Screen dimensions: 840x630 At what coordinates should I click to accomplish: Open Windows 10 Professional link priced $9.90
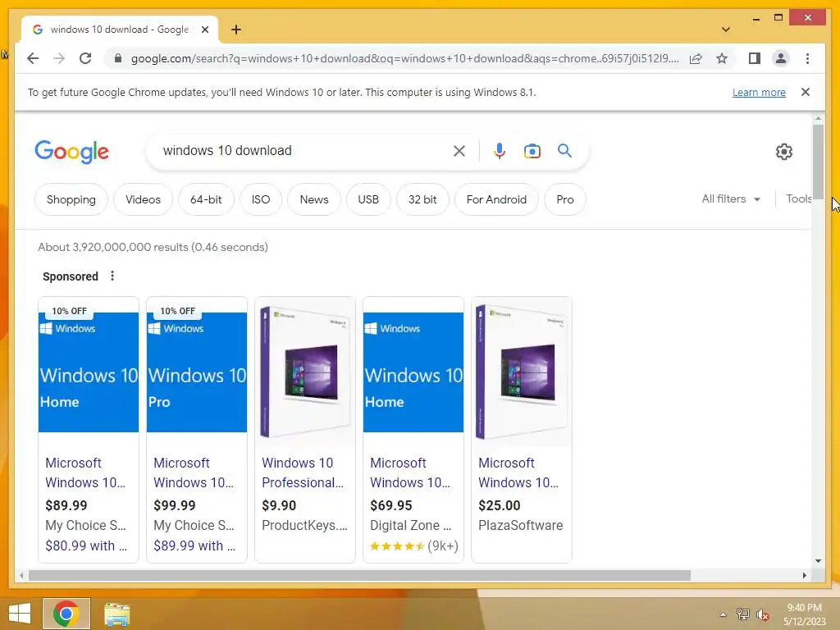point(303,472)
